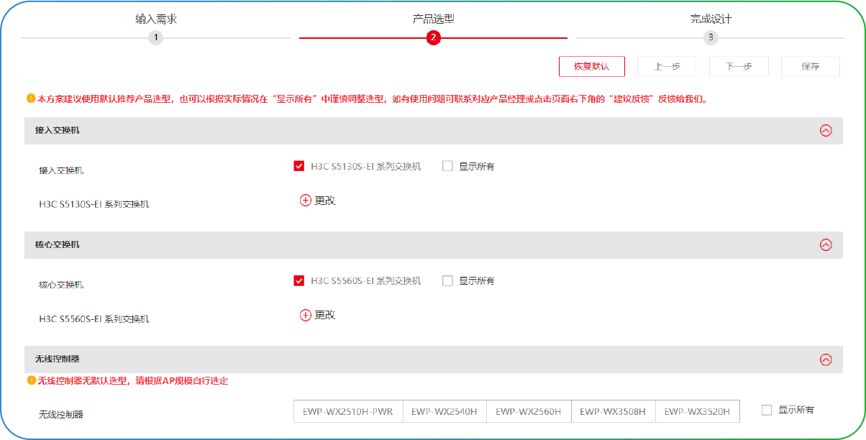This screenshot has height=440, width=866.
Task: Click 更改 for the S5130S-EI switch
Action: pos(325,201)
